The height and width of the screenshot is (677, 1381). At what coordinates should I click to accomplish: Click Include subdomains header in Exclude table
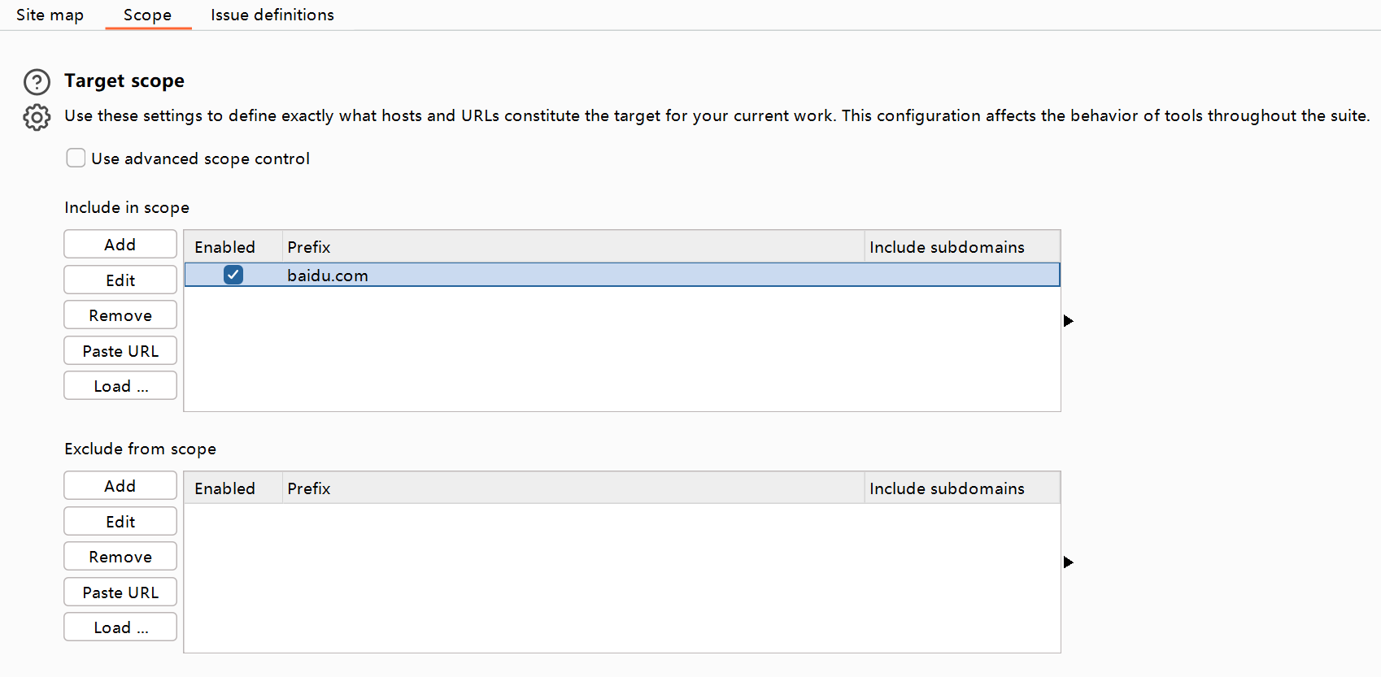962,488
